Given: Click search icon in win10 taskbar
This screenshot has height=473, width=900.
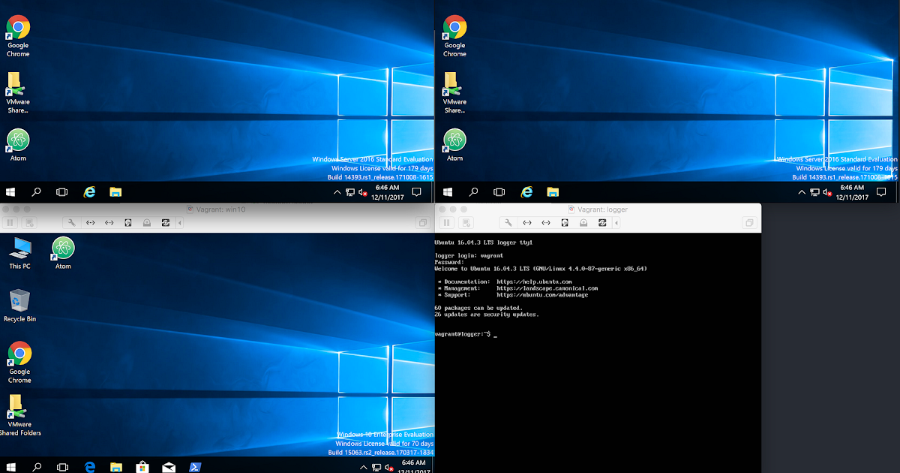Looking at the screenshot, I should click(x=36, y=466).
